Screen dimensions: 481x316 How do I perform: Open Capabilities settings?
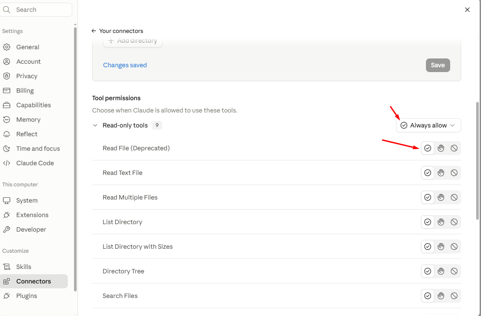point(34,105)
